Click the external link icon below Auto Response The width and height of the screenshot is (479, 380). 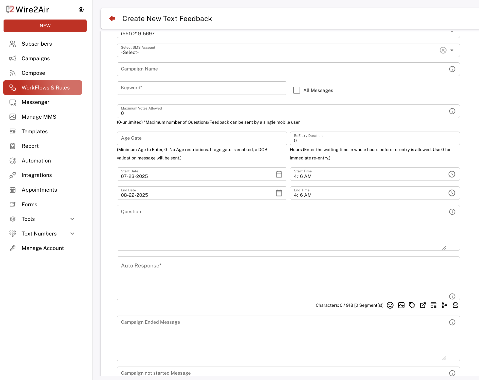[423, 305]
